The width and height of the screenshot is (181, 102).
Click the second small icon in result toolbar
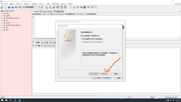point(36,45)
